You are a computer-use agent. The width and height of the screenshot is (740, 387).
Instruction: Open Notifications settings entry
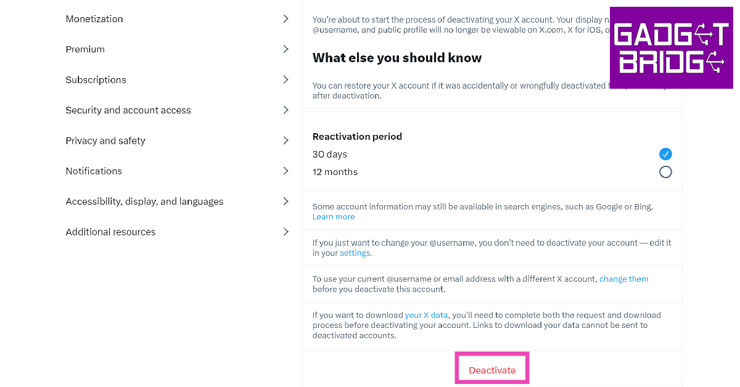(x=94, y=171)
